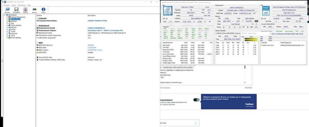The image size is (309, 127).
Task: Click the Save Report floppy icon
Action: [16, 10]
